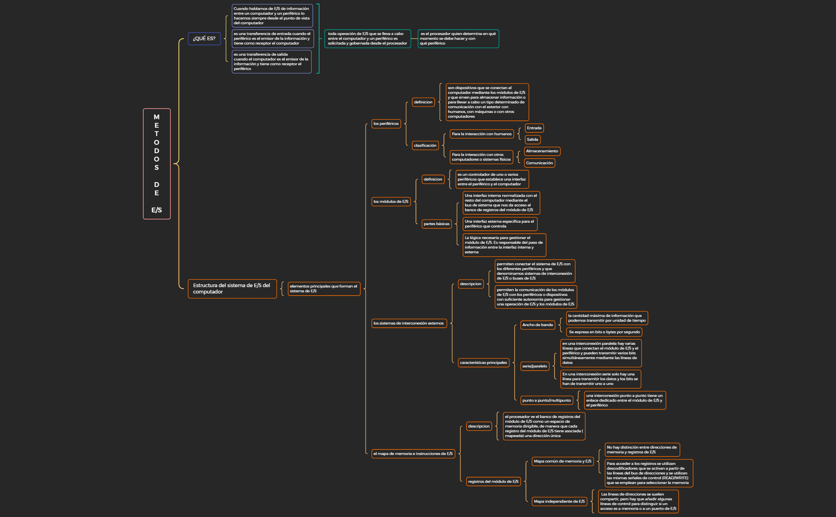This screenshot has height=517, width=836.
Task: Click the 'Ancho de banda' node
Action: 537,325
